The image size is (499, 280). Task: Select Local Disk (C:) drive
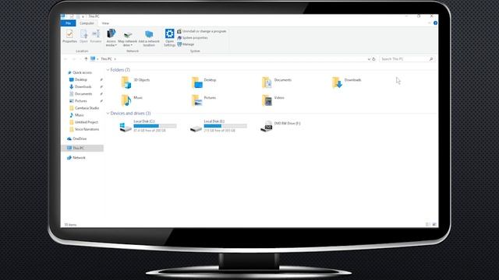[148, 126]
